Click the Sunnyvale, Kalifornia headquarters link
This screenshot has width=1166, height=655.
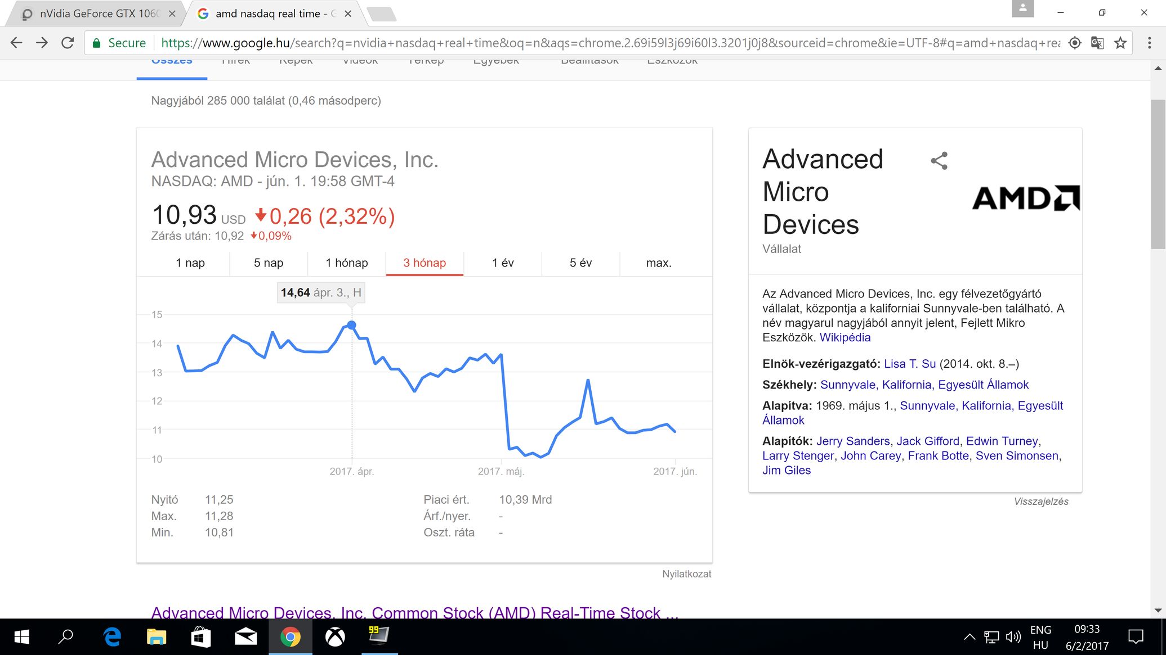click(924, 385)
